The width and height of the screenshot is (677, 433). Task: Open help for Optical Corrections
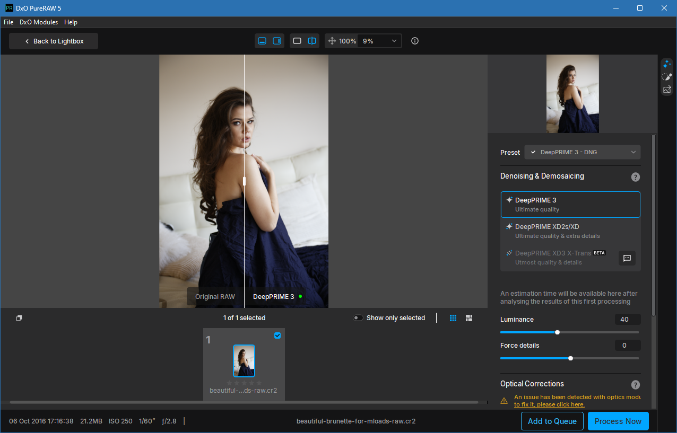coord(636,385)
